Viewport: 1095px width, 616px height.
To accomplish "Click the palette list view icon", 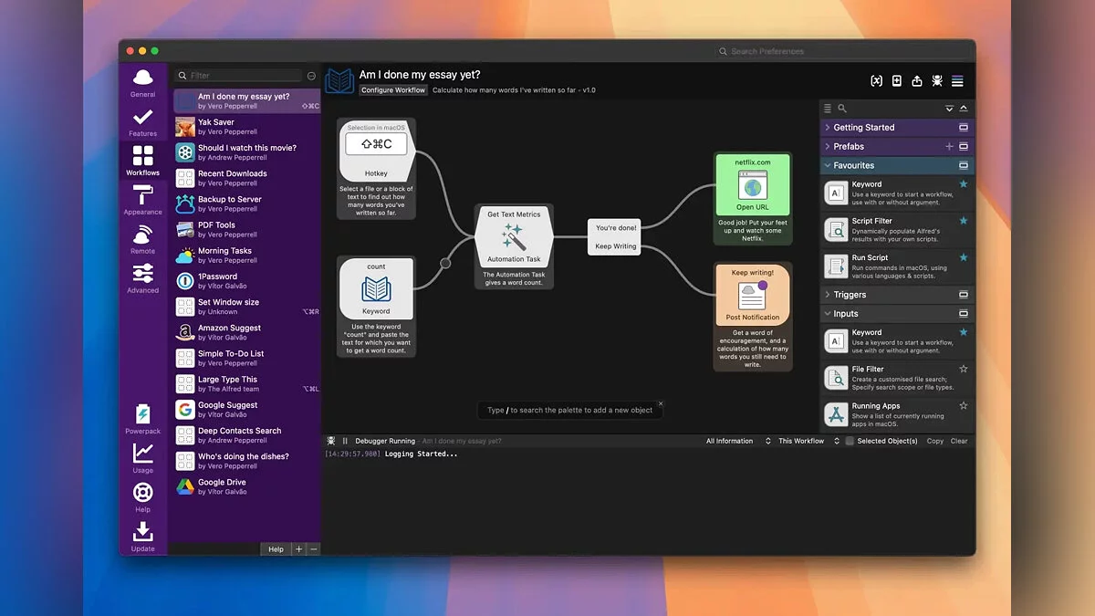I will [828, 108].
